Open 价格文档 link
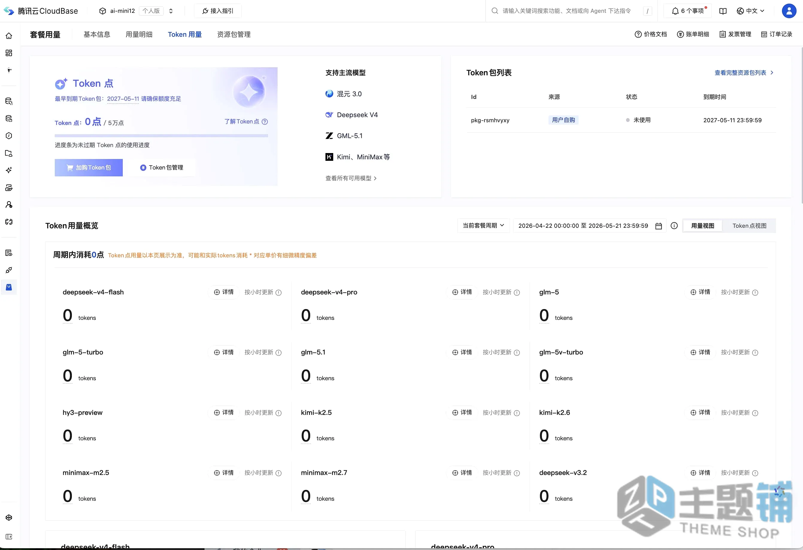Screen dimensions: 803x550 [x=651, y=34]
